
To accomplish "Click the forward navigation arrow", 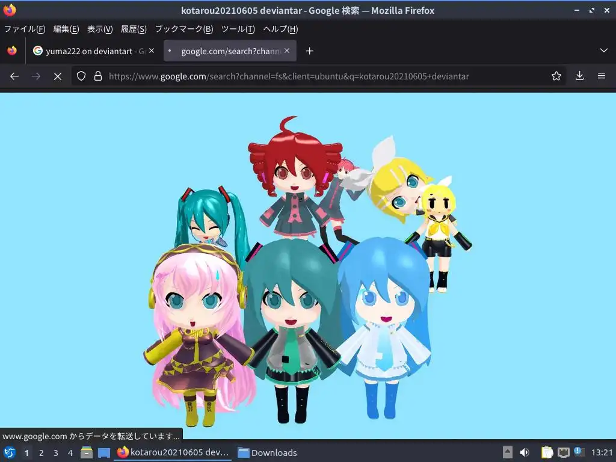I will (x=36, y=76).
